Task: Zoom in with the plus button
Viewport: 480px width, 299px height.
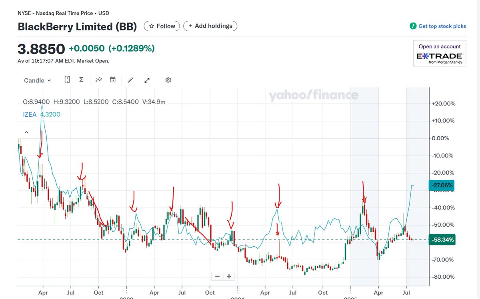Action: [229, 276]
